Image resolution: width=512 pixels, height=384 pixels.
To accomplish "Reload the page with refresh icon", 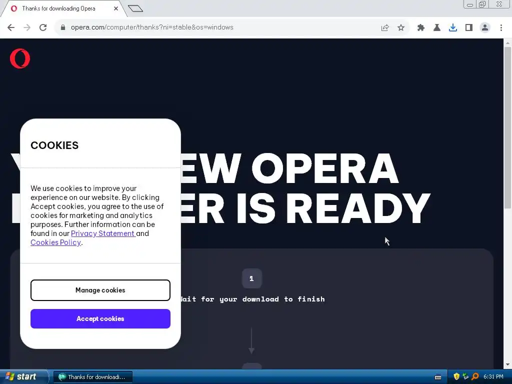I will point(43,27).
